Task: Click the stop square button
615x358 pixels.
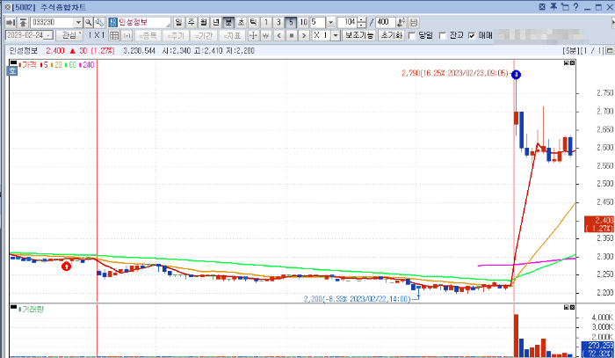Action: [292, 36]
